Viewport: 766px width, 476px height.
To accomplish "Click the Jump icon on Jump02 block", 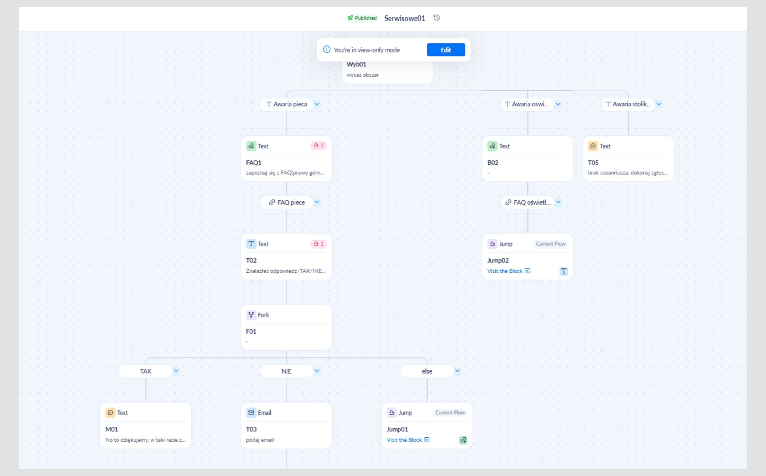I will click(492, 244).
